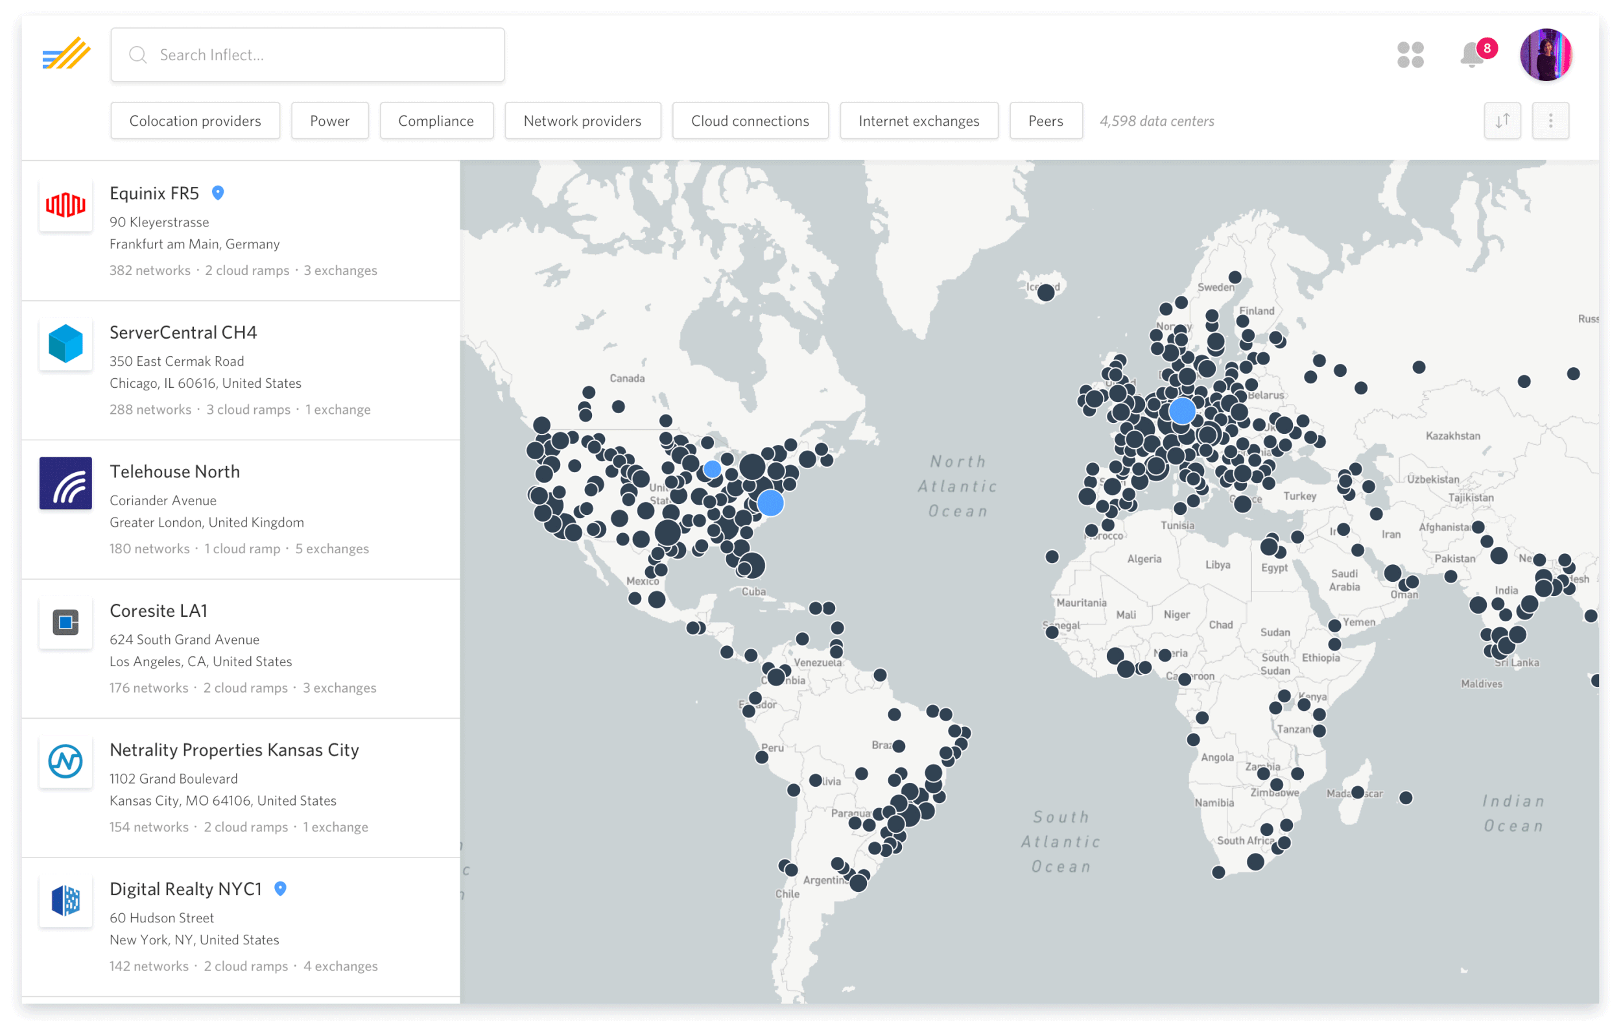1621x1030 pixels.
Task: Open the Coresite LA1 listing title
Action: click(159, 610)
